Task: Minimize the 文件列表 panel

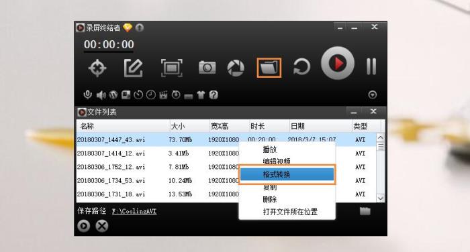Action: [x=354, y=112]
